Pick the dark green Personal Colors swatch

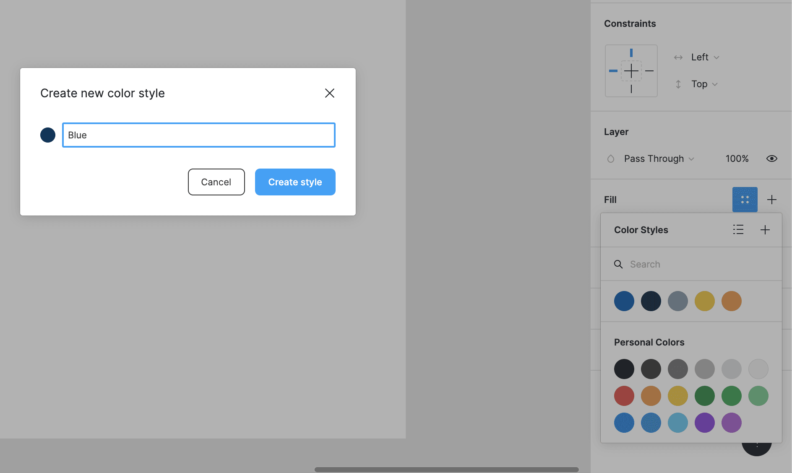pos(705,396)
